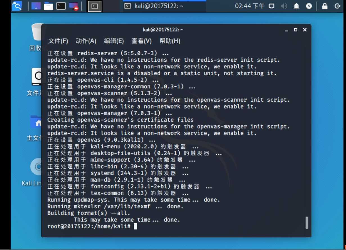Click the tex-common (6.13) trigger line
Image resolution: width=346 pixels, height=250 pixels.
pos(118,193)
